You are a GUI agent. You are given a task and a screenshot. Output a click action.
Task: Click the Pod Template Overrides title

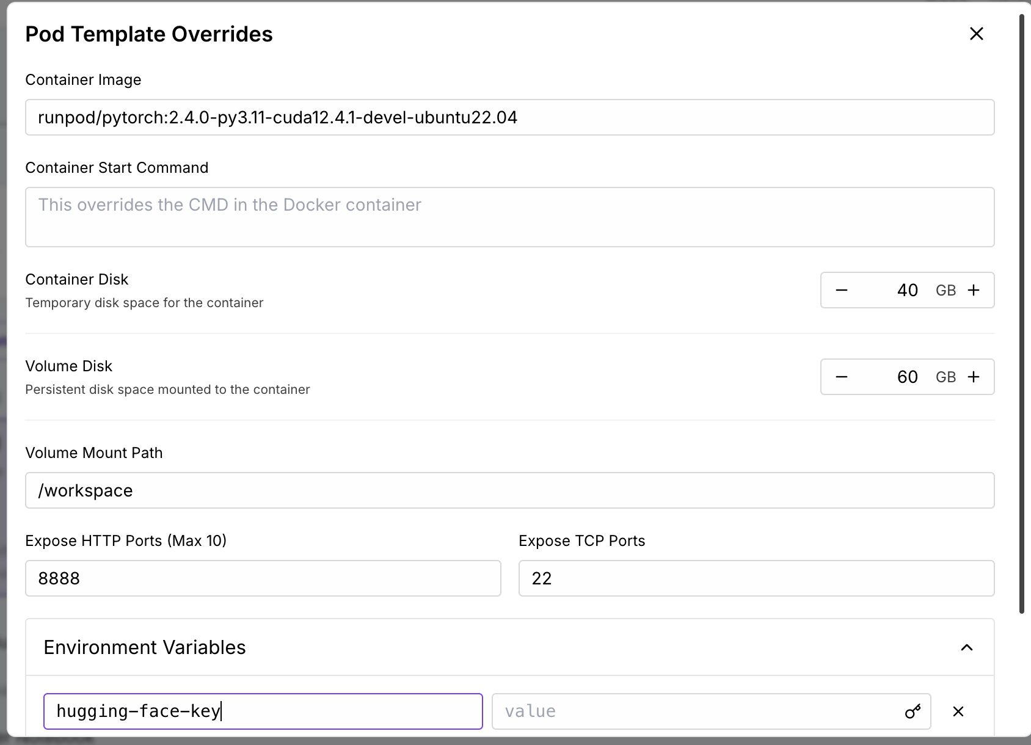pyautogui.click(x=149, y=34)
